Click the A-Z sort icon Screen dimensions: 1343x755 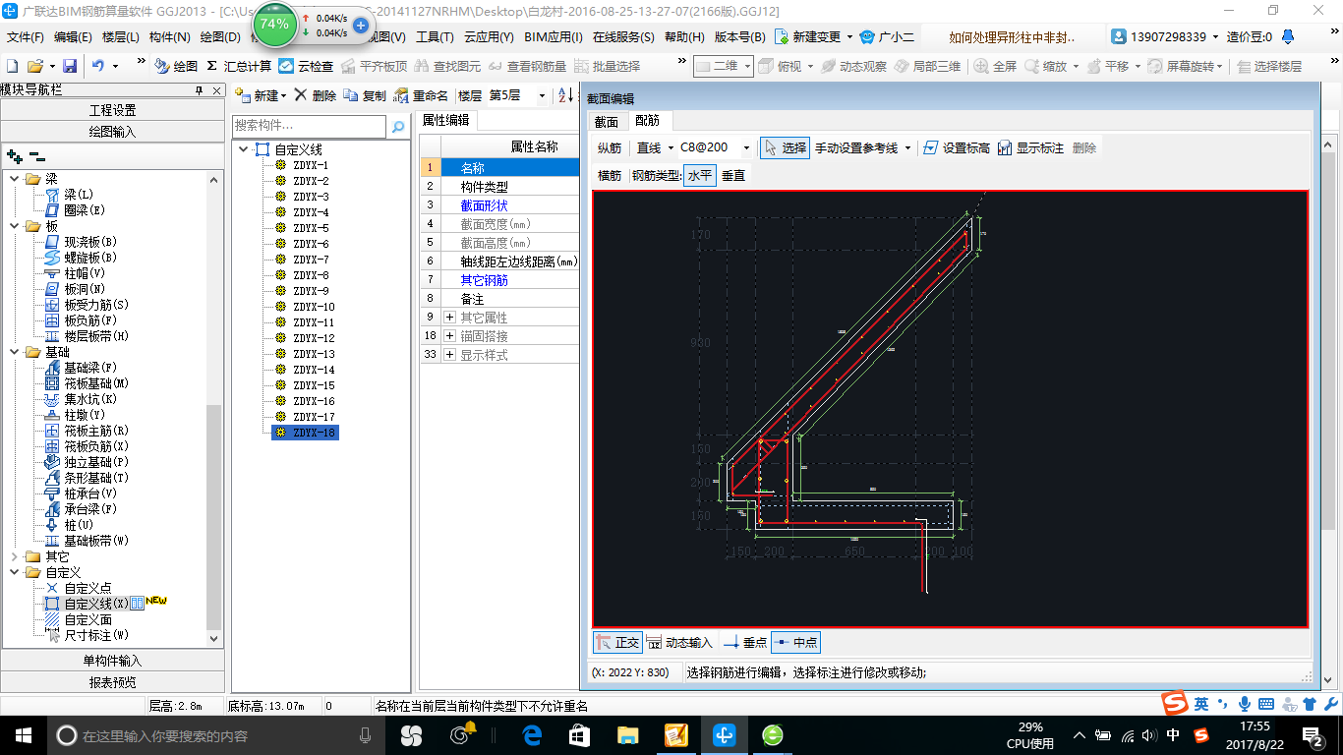pos(565,95)
